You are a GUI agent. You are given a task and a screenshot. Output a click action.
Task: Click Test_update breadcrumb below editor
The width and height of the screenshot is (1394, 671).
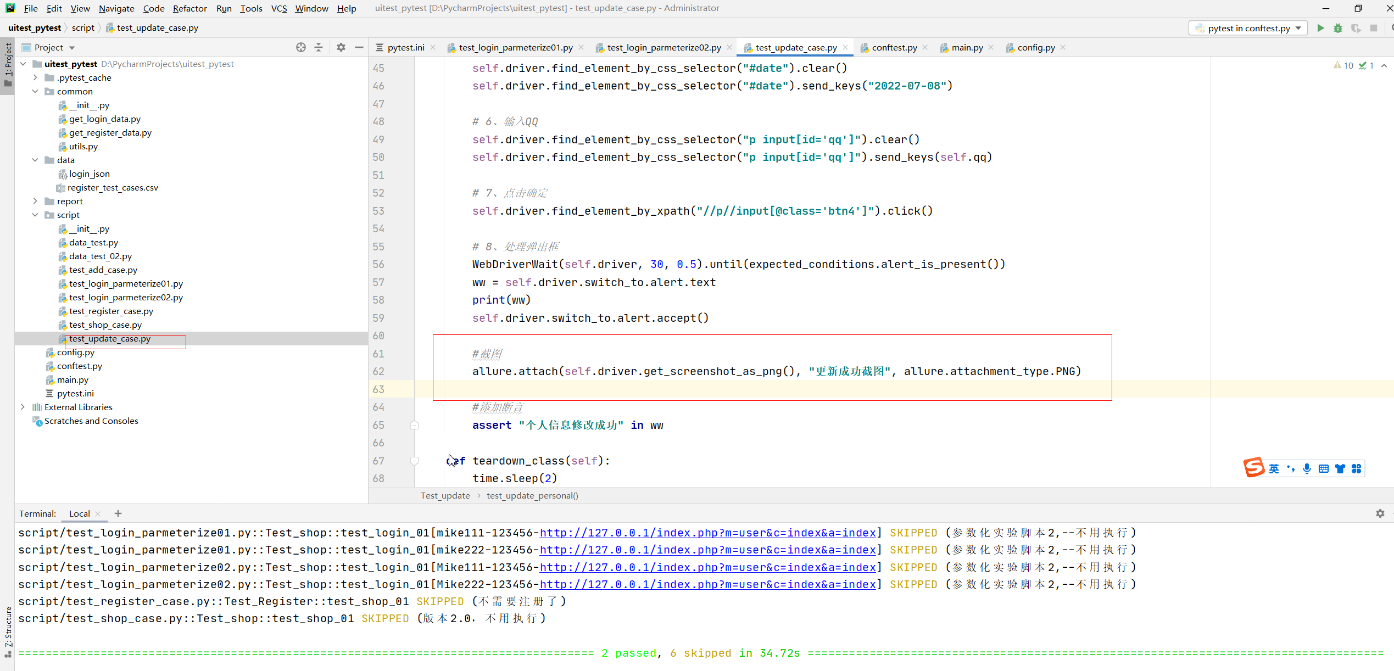point(445,495)
